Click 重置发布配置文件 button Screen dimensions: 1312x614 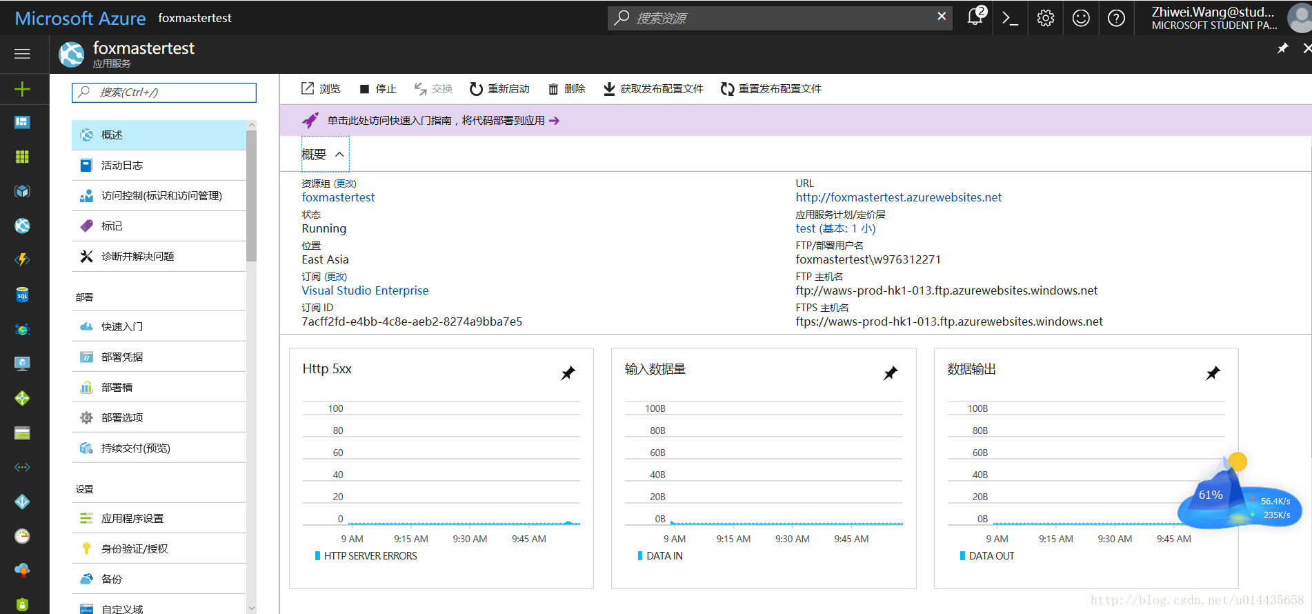771,88
